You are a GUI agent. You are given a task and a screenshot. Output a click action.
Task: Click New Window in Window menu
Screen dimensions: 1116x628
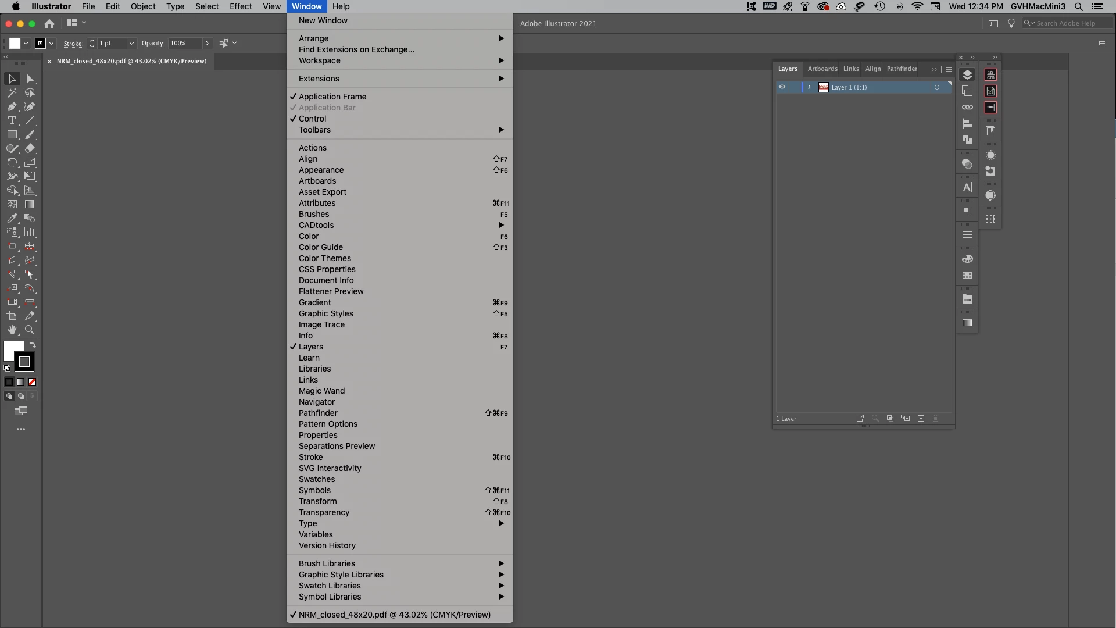[323, 20]
